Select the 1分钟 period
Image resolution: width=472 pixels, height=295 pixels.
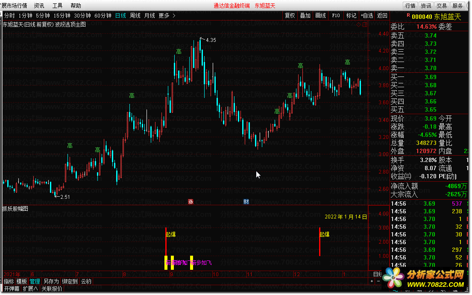(x=25, y=15)
